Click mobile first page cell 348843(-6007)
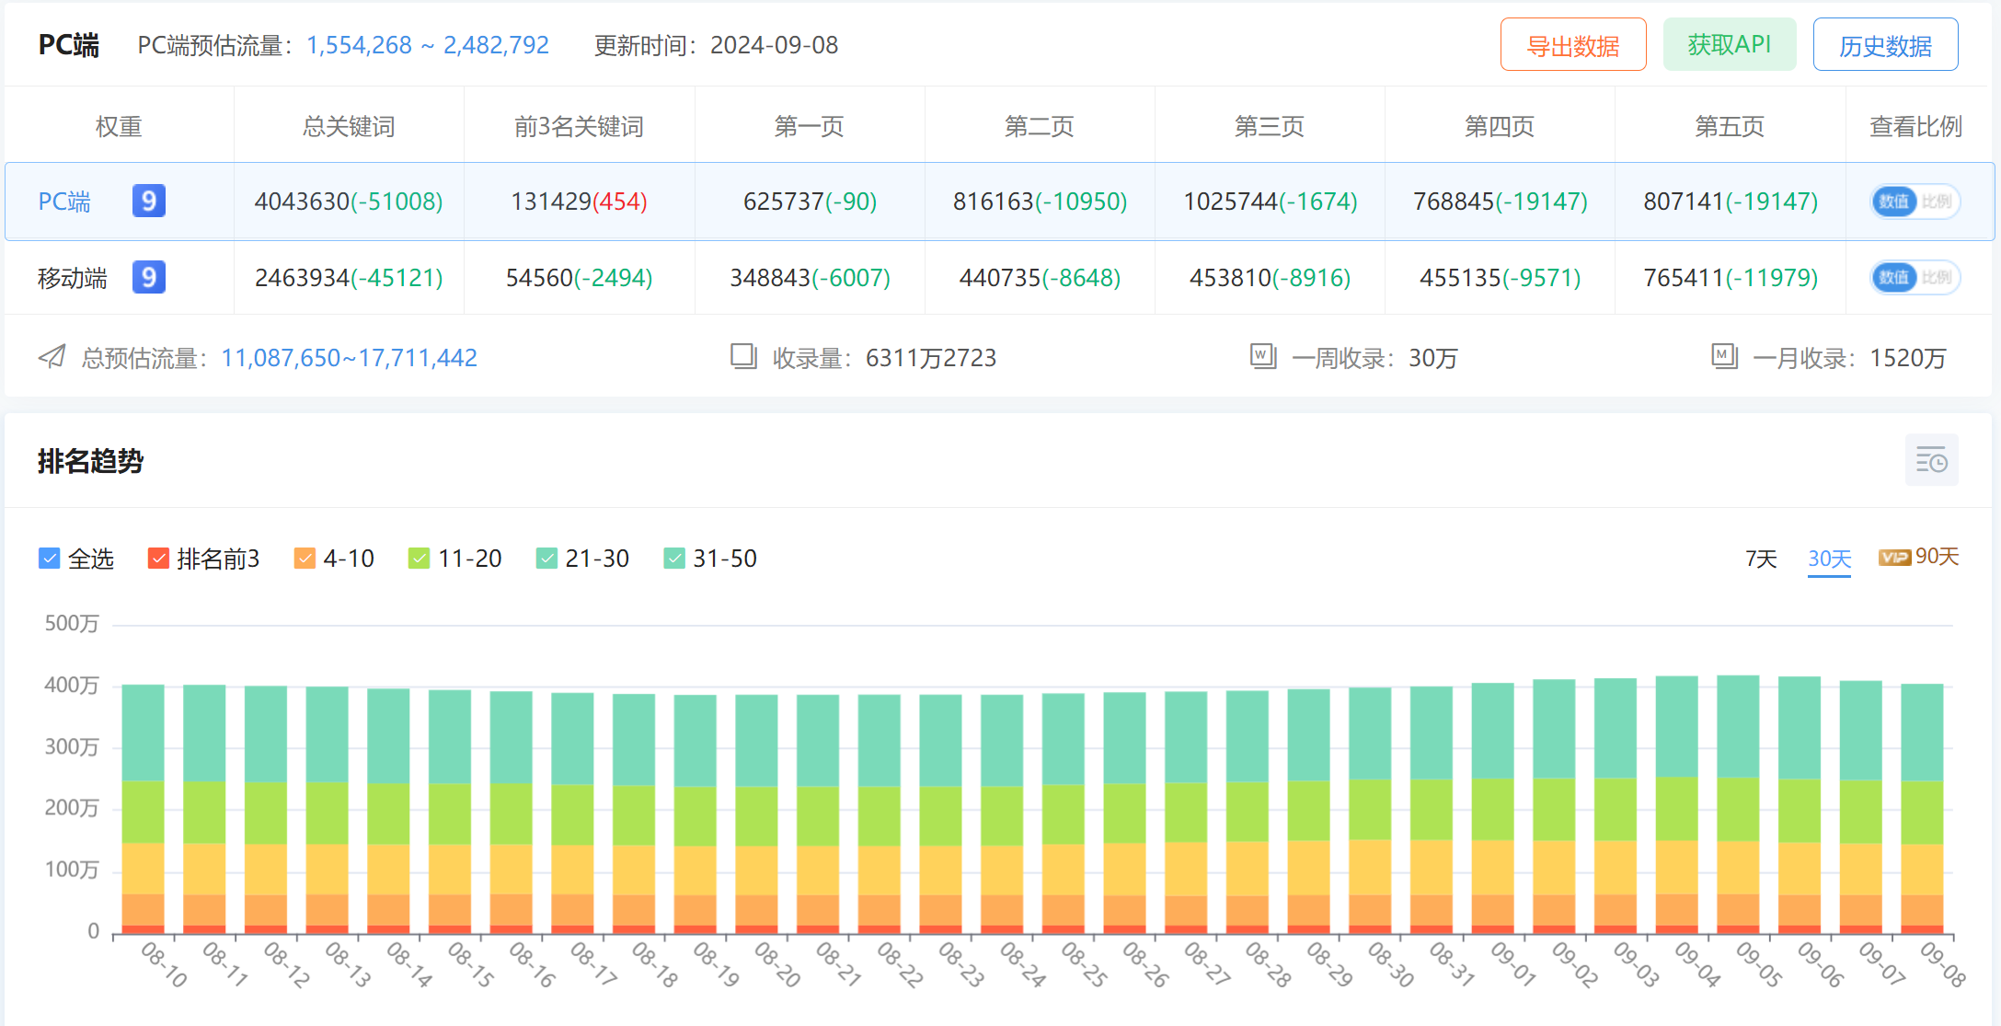 click(810, 278)
